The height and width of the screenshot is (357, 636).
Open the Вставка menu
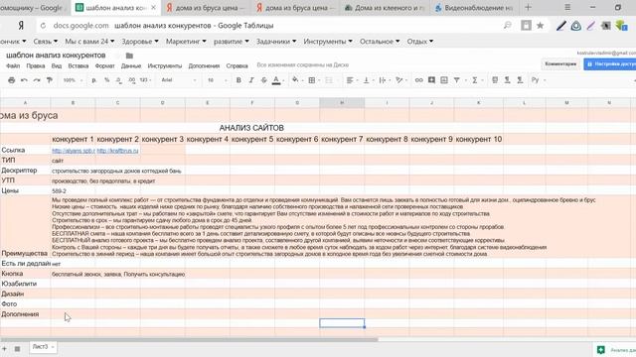pos(79,65)
